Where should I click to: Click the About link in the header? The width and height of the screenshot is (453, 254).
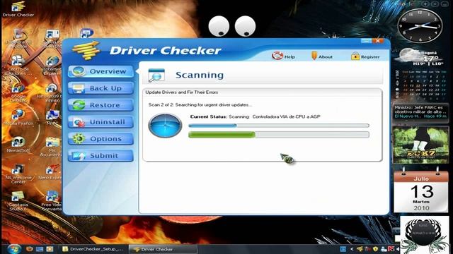coord(326,57)
